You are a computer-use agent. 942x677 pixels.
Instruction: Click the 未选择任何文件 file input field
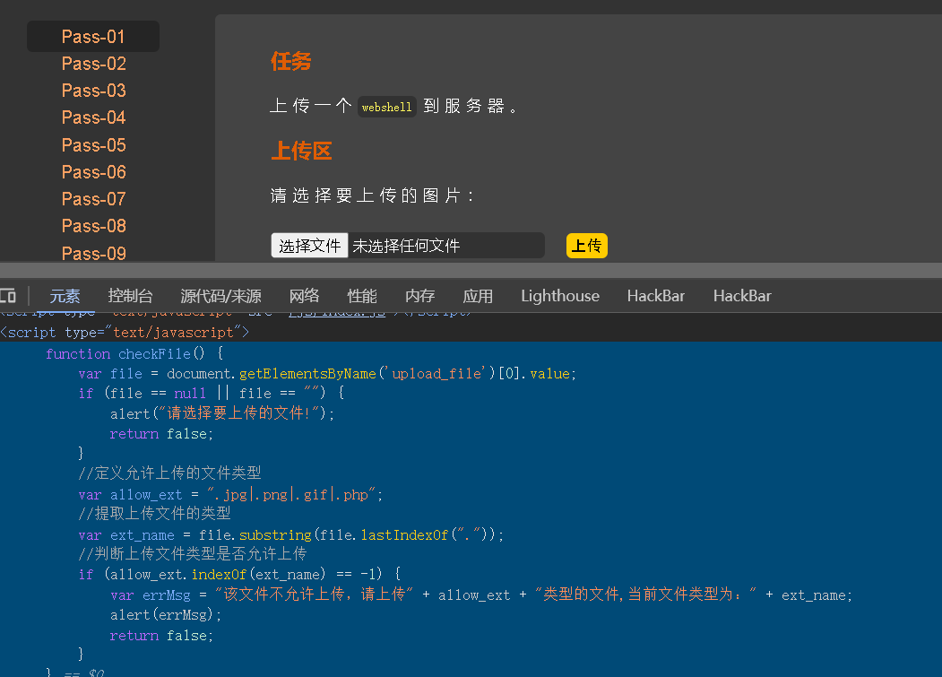click(408, 246)
